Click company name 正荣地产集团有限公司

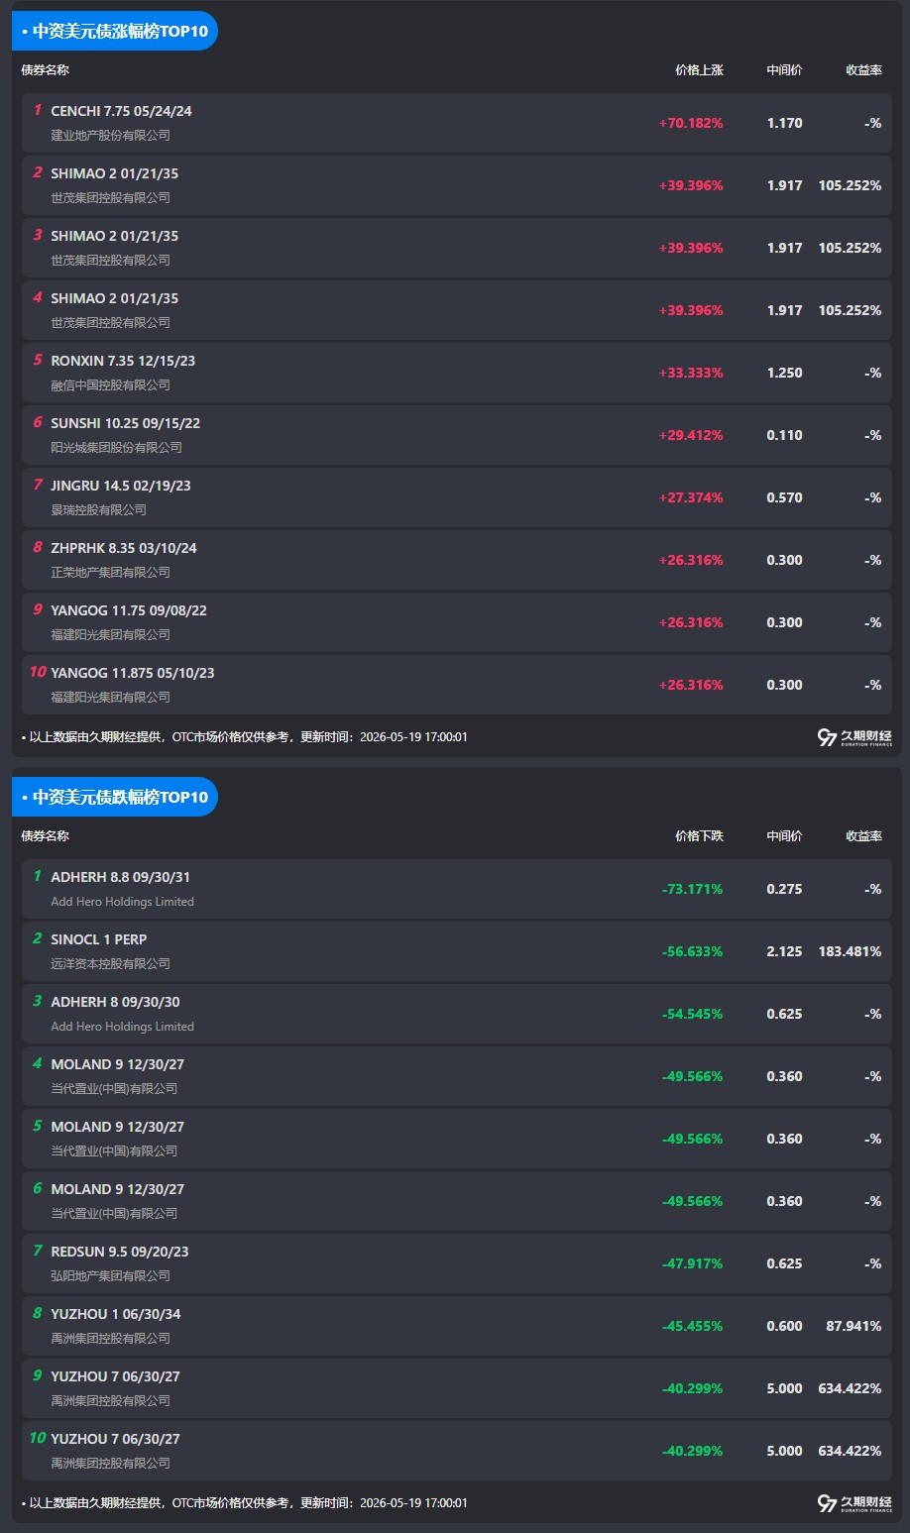(x=110, y=573)
